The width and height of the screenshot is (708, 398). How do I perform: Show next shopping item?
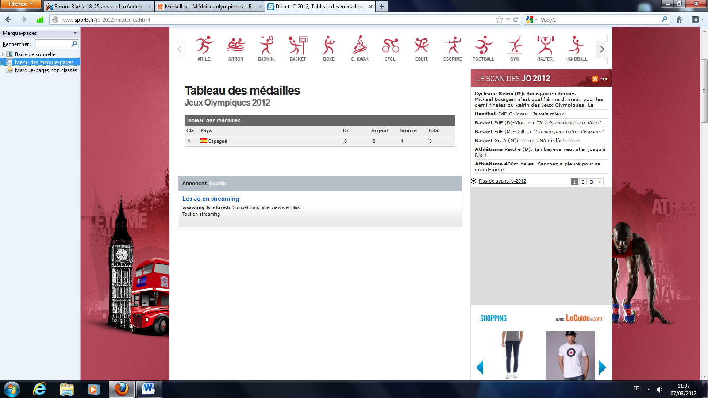pos(602,367)
